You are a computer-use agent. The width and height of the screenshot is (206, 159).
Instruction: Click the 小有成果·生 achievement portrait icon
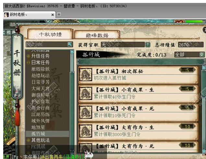(x=86, y=93)
